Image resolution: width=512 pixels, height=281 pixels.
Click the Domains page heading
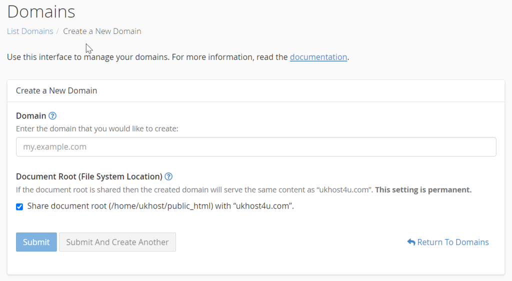pos(41,11)
